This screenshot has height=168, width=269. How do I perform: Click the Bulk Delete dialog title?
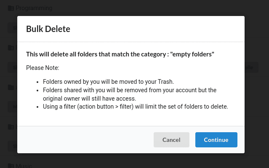pos(48,29)
